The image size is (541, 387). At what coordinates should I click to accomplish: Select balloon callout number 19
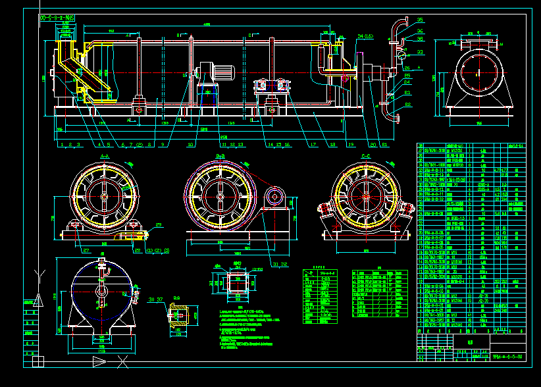pos(351,145)
